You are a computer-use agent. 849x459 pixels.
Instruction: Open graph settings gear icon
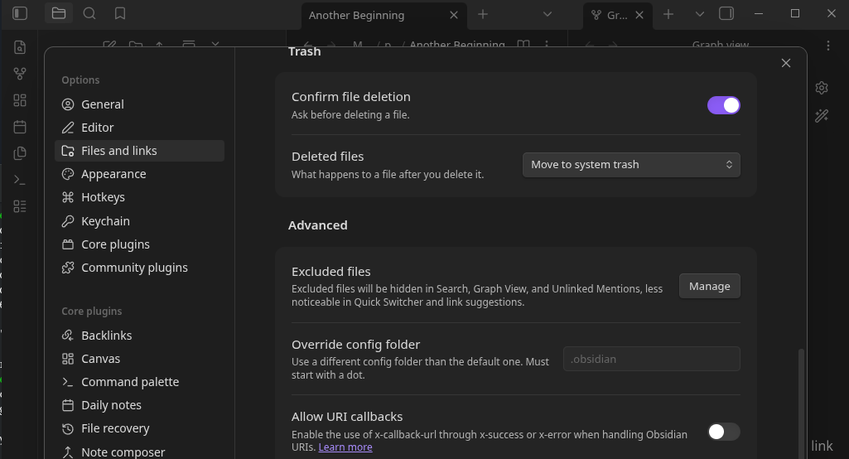pos(821,88)
